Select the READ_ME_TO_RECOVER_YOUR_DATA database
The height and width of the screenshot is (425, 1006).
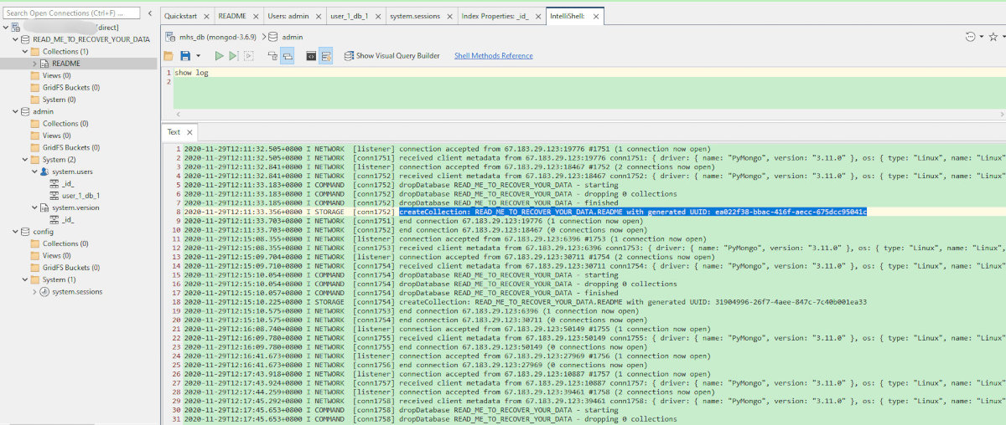[91, 39]
